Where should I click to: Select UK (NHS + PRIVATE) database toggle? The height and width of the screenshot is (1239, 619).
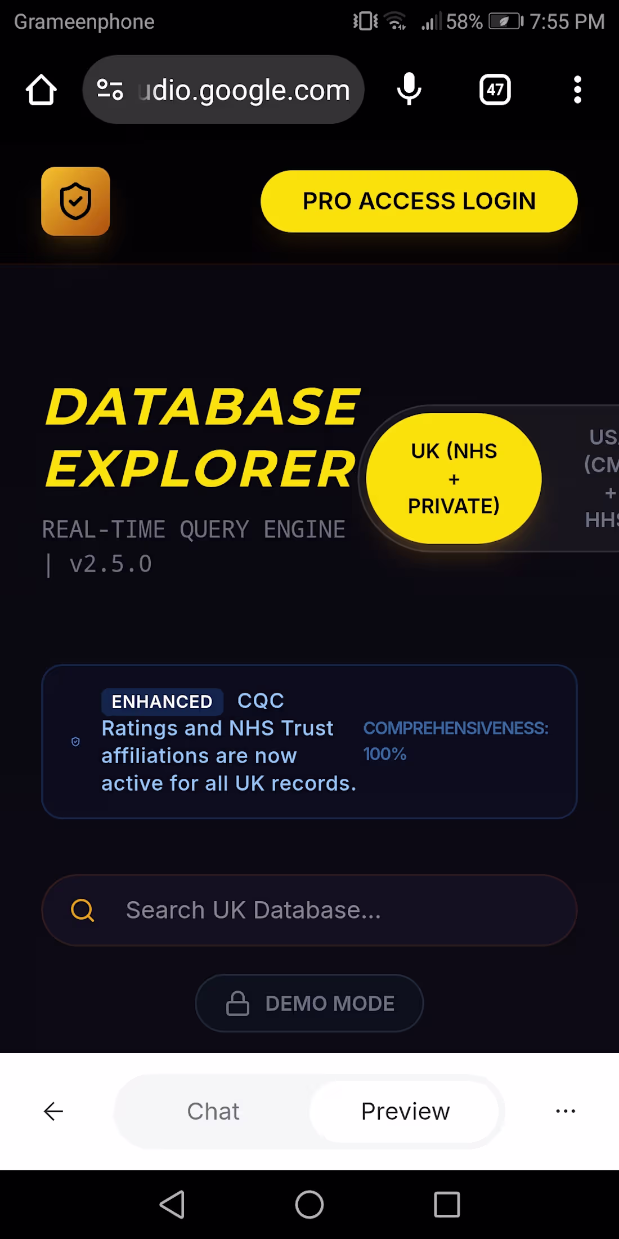[454, 478]
